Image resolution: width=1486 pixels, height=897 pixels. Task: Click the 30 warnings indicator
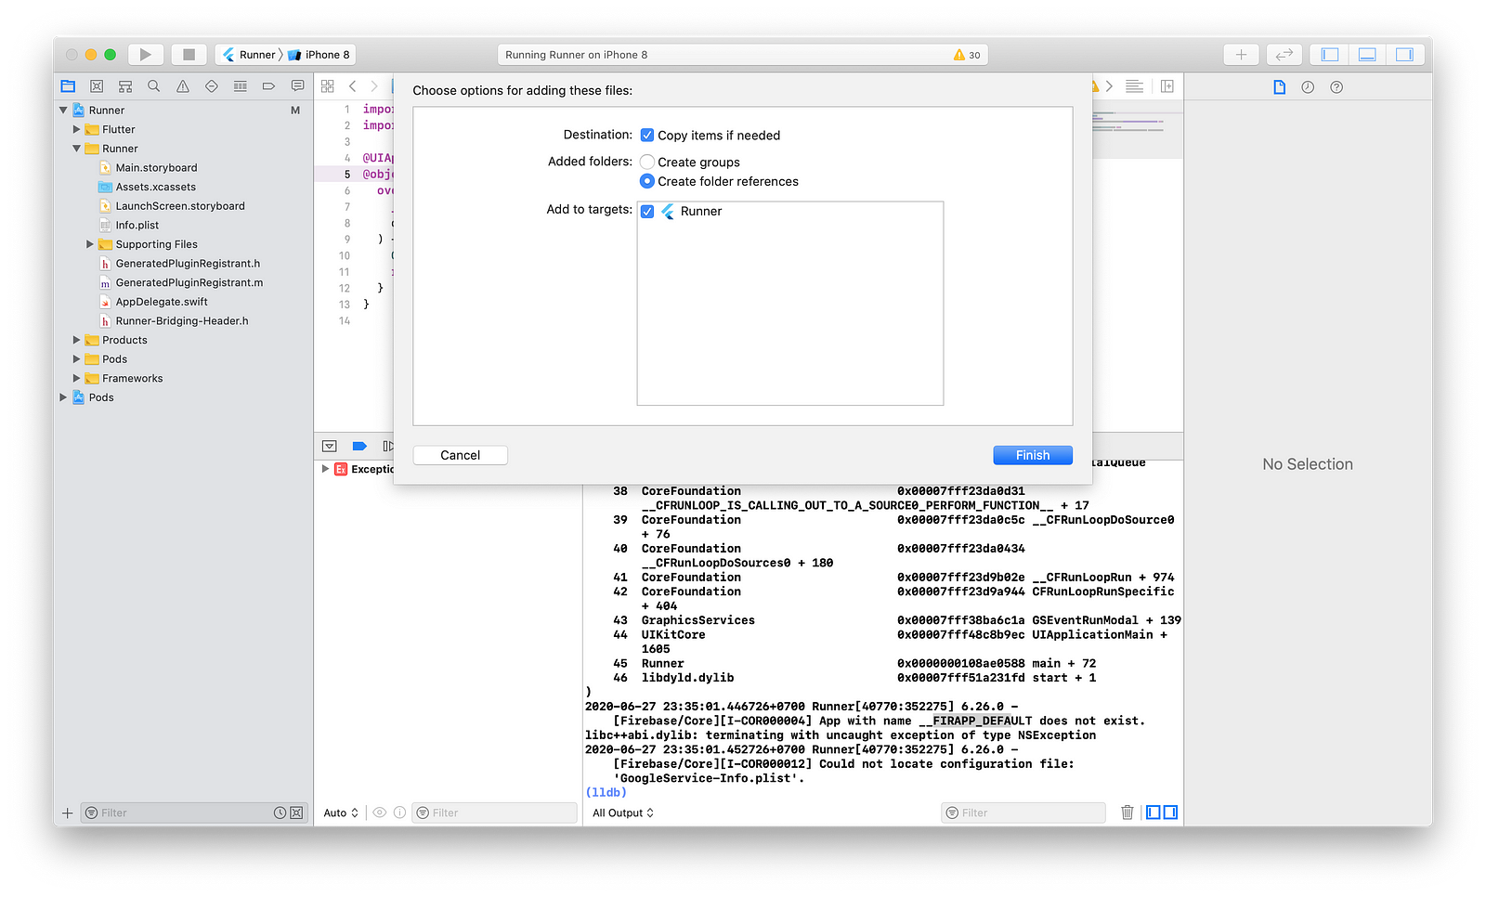(967, 55)
